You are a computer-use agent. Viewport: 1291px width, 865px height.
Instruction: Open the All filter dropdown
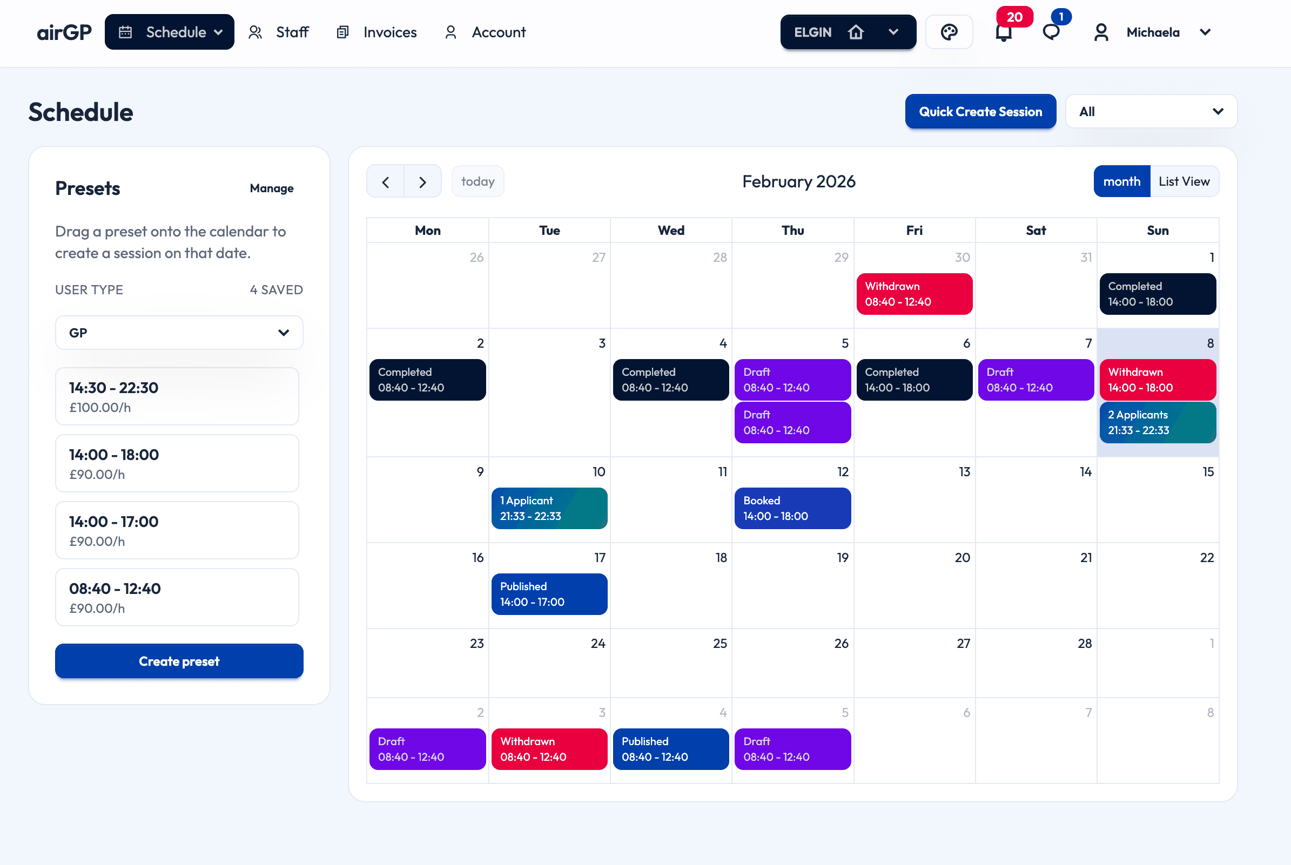[1151, 112]
